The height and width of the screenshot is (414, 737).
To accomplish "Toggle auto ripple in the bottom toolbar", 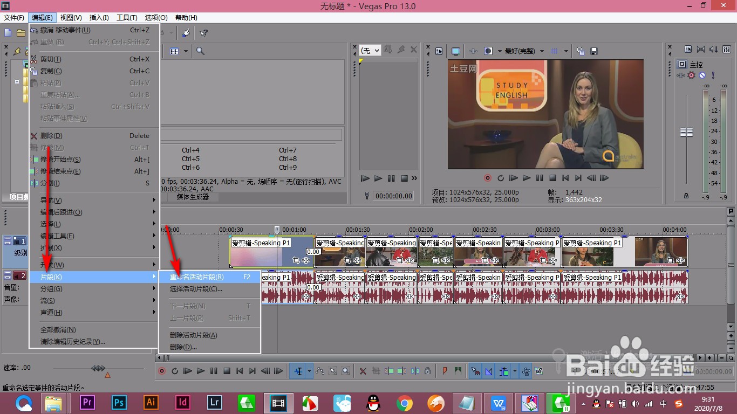I will [504, 371].
